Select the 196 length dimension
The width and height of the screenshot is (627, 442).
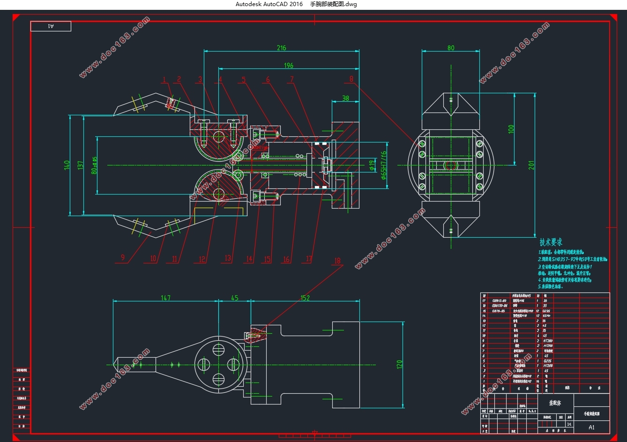tap(289, 66)
